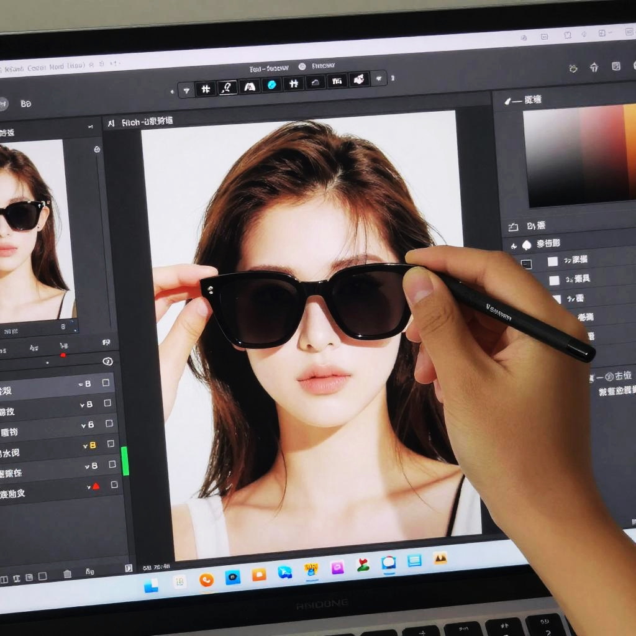Click the circular eye icon above layers list
Screen dimensions: 636x636
tap(107, 361)
